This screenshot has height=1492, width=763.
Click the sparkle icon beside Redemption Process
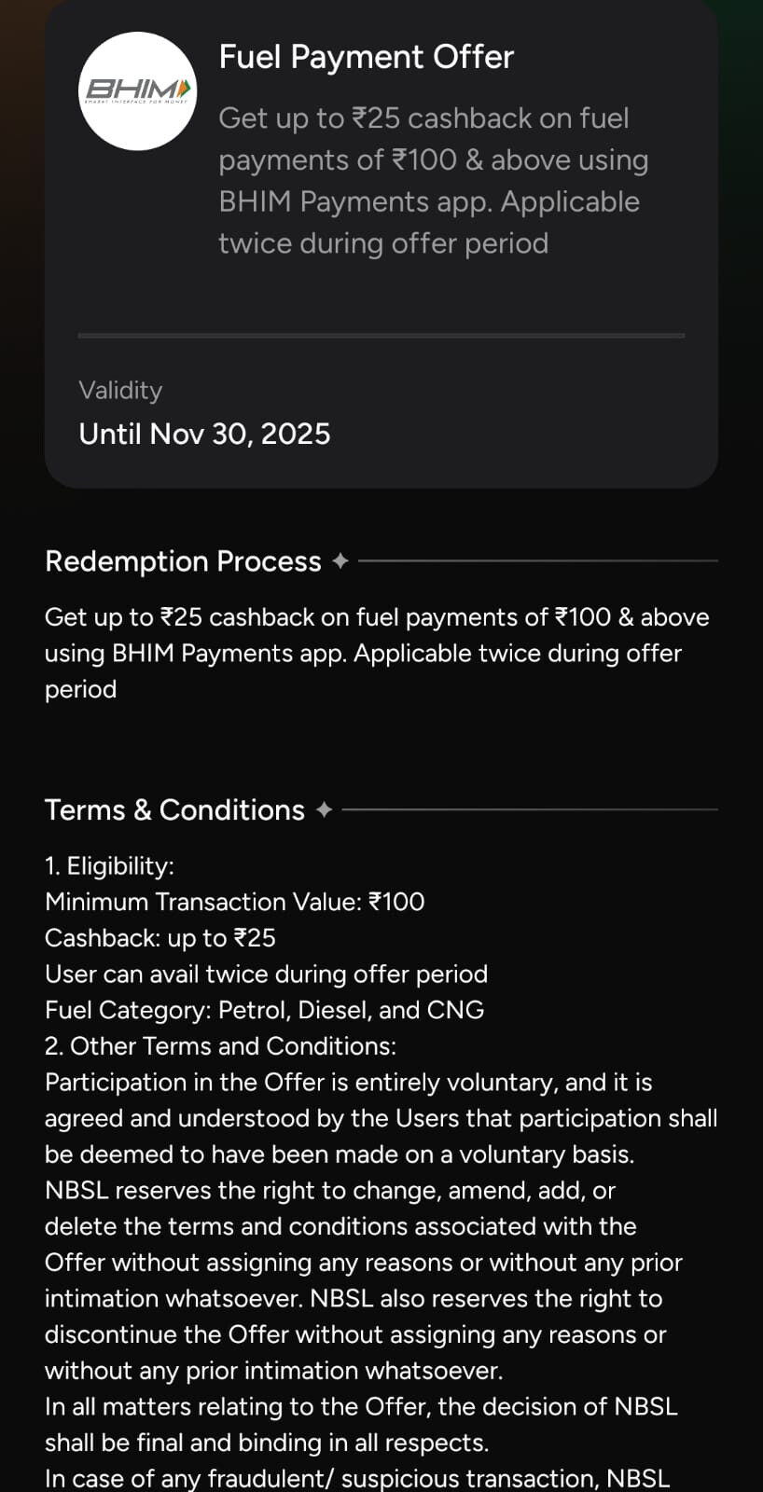tap(340, 561)
